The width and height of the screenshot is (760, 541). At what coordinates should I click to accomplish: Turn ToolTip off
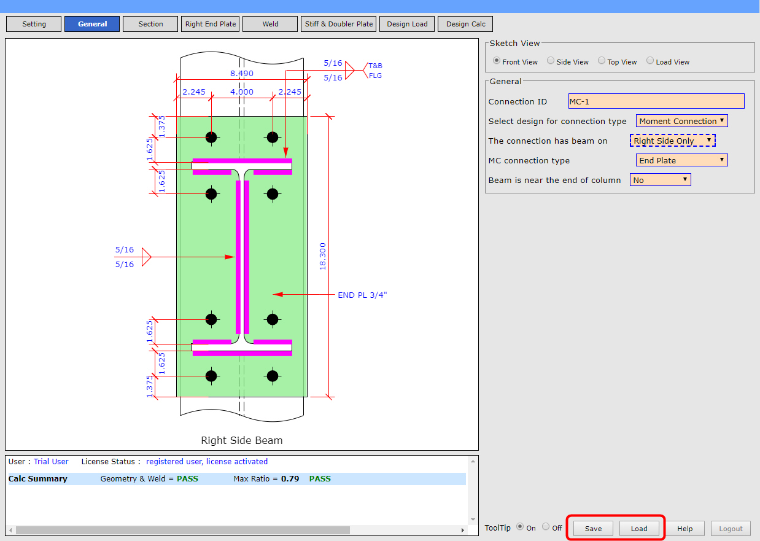(x=545, y=527)
